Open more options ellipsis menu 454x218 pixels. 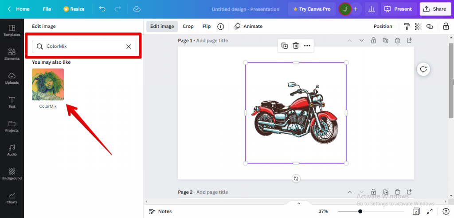(307, 46)
